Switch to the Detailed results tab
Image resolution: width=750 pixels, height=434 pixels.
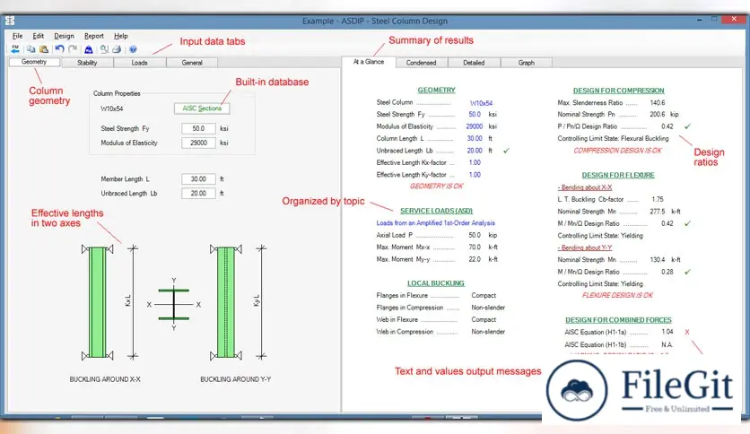tap(474, 63)
